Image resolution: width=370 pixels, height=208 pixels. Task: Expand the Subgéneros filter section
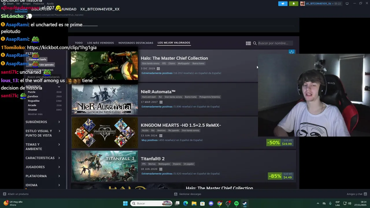[x=43, y=122]
